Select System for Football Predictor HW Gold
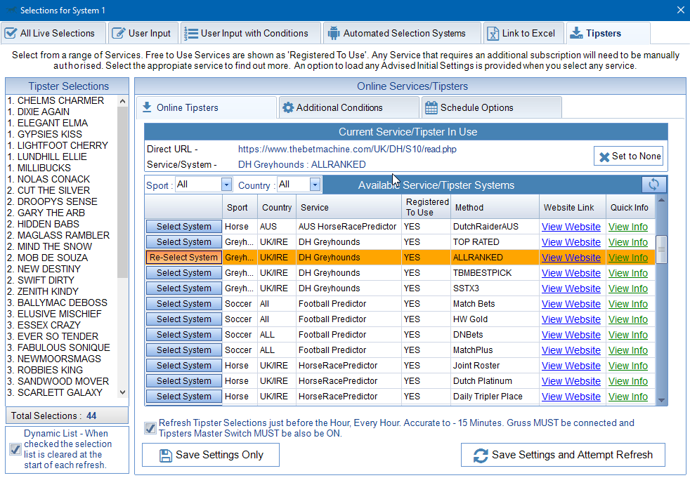The height and width of the screenshot is (485, 690). pos(183,319)
